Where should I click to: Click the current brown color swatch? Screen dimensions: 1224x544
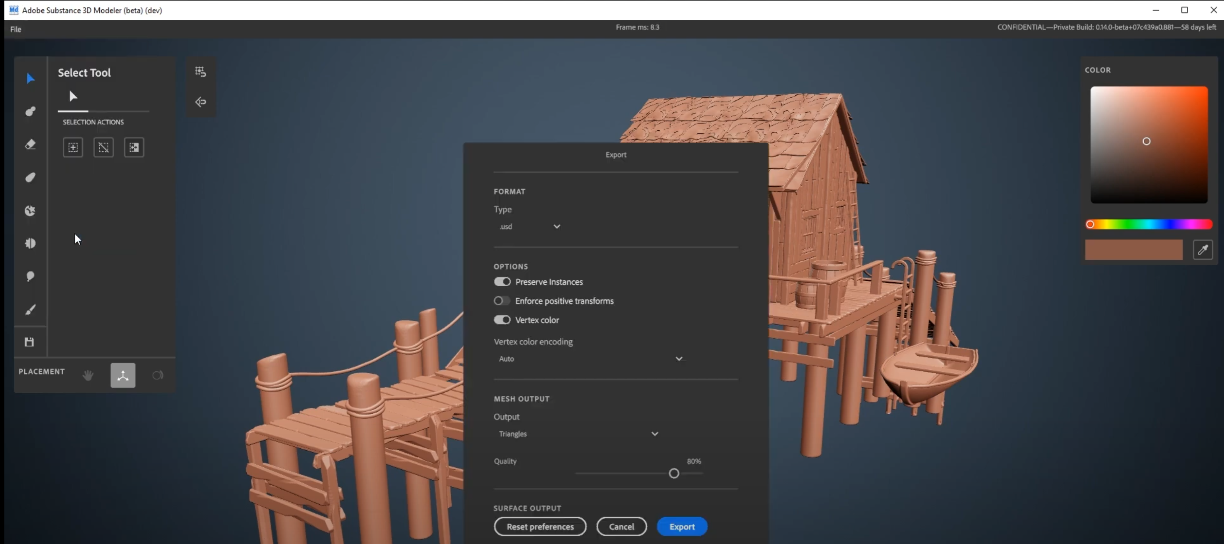tap(1134, 250)
